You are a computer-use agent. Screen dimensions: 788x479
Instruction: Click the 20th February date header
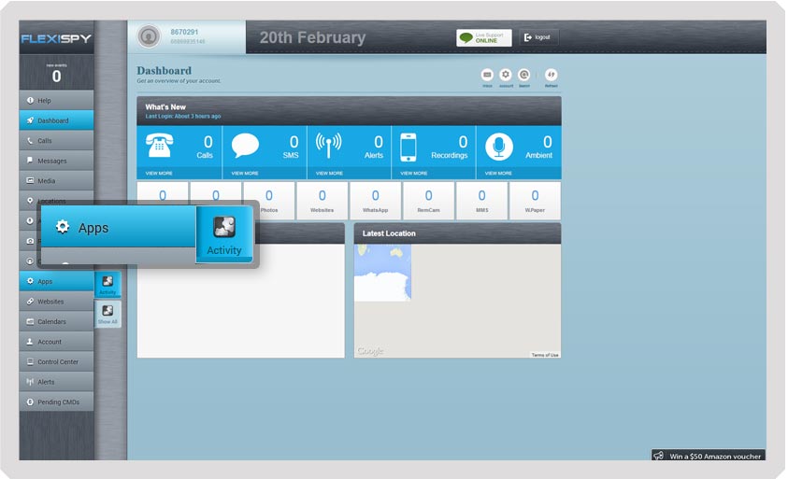tap(312, 37)
